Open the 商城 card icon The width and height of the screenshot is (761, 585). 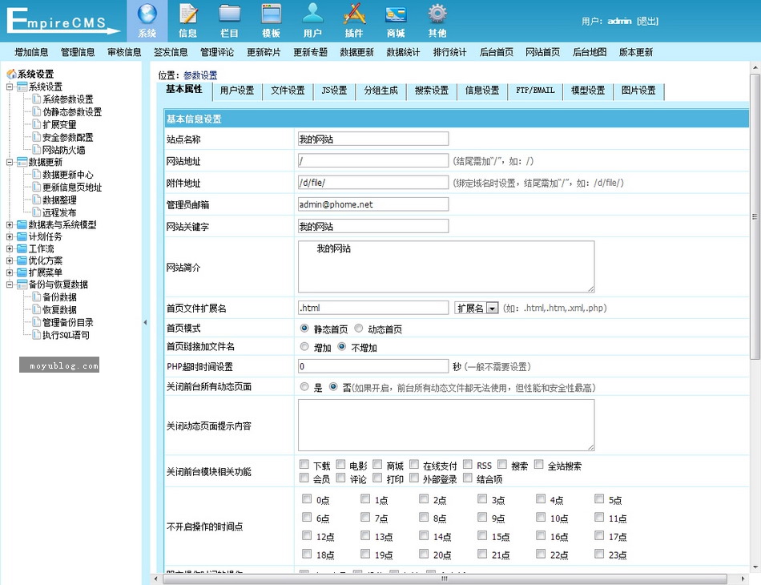(x=396, y=14)
